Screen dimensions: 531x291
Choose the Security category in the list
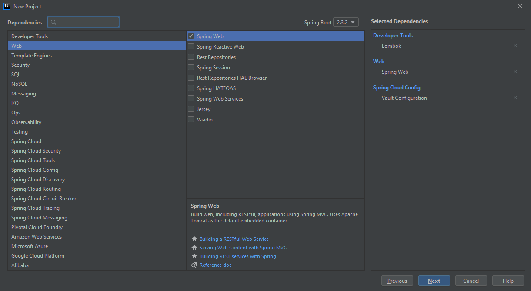click(20, 65)
